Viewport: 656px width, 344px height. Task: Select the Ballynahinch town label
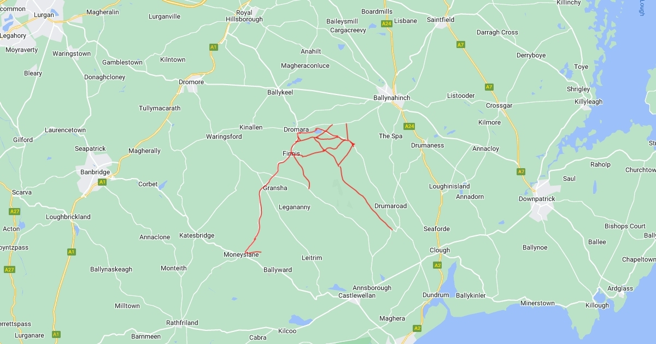[391, 98]
